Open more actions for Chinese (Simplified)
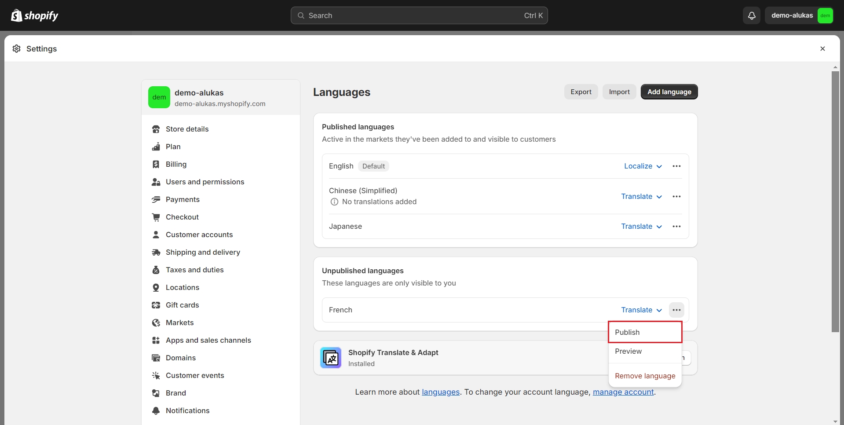844x425 pixels. [x=676, y=197]
